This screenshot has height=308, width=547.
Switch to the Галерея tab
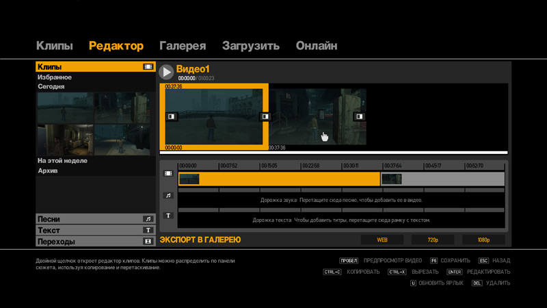click(x=183, y=46)
